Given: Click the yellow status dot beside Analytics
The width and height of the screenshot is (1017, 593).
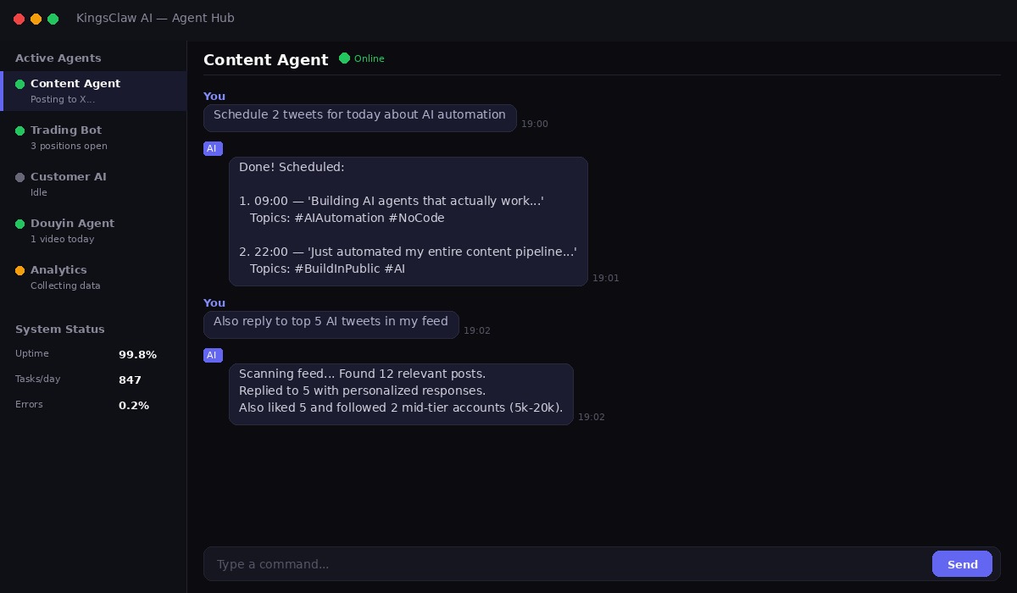Looking at the screenshot, I should point(20,270).
